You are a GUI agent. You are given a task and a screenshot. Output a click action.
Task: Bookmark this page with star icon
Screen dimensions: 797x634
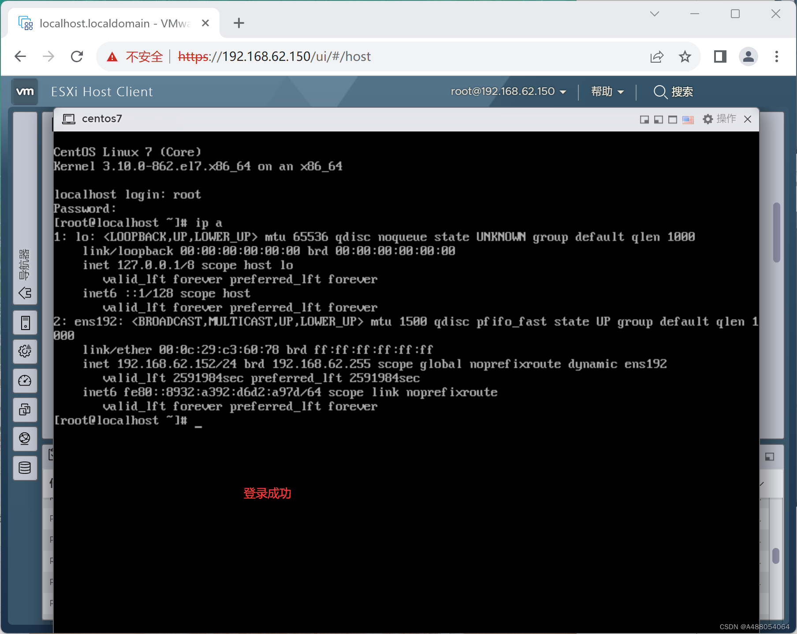pyautogui.click(x=685, y=56)
